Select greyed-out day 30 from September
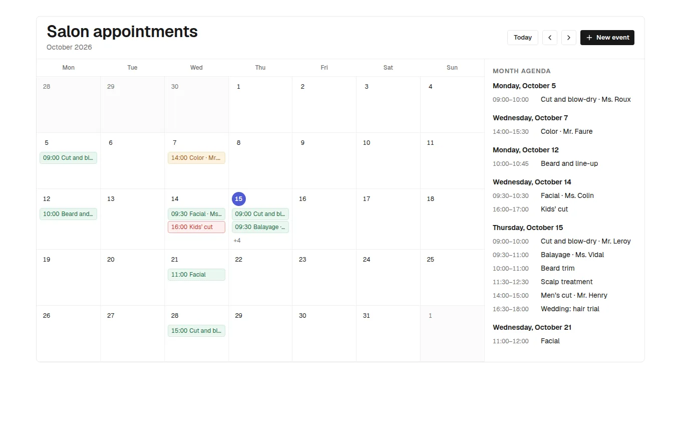Image resolution: width=681 pixels, height=426 pixels. click(175, 87)
